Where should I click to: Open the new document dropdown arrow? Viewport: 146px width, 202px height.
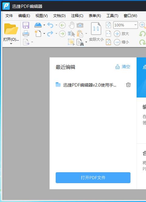coord(44,33)
